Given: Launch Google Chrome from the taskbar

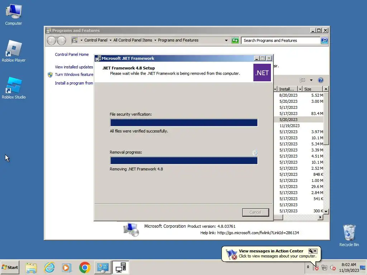Looking at the screenshot, I should click(x=85, y=267).
